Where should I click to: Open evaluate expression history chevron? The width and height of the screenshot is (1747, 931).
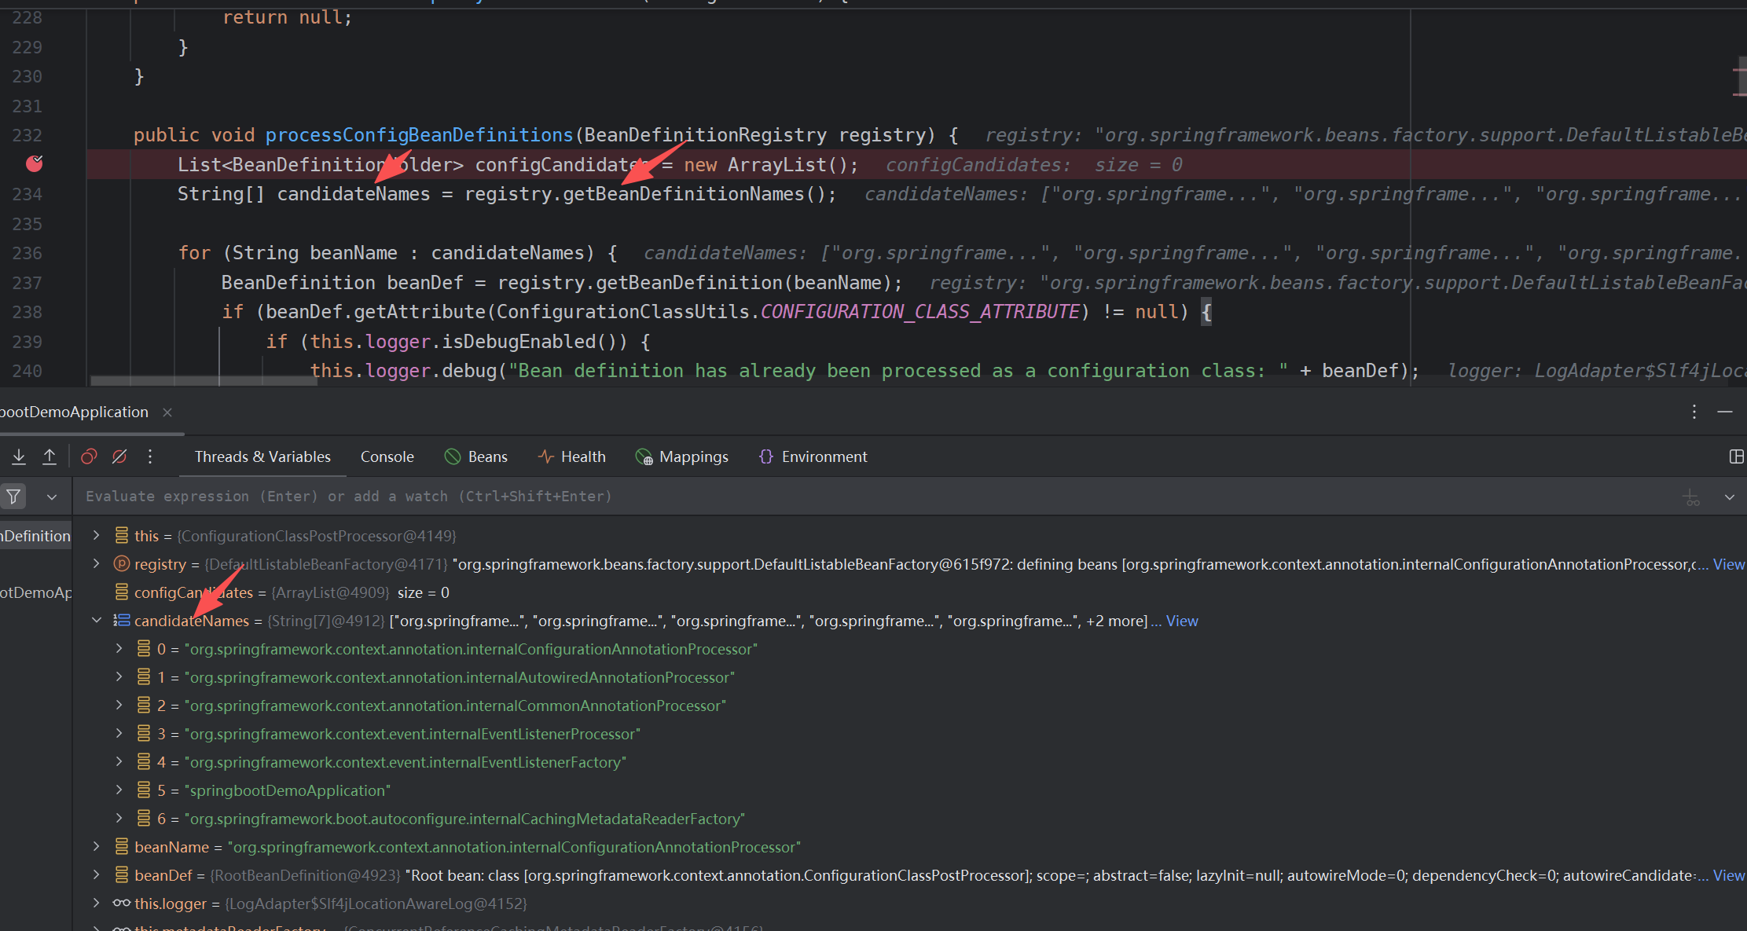coord(1730,496)
